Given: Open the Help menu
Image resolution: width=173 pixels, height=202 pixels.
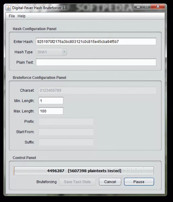Looking at the screenshot, I should 22,16.
